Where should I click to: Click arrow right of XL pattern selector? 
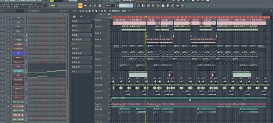point(134,5)
